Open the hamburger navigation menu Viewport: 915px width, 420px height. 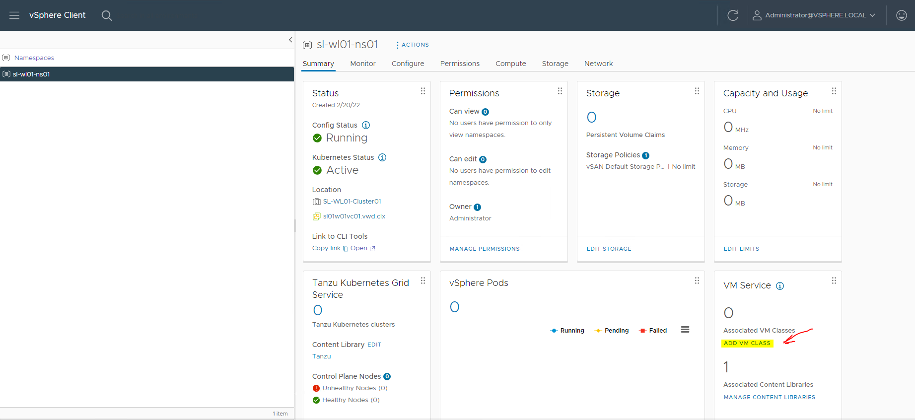[x=14, y=15]
